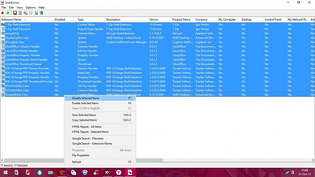Open the File menu

[4, 8]
